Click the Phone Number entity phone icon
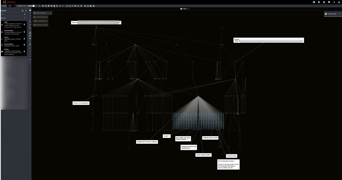The width and height of the screenshot is (342, 180). pyautogui.click(x=2, y=45)
